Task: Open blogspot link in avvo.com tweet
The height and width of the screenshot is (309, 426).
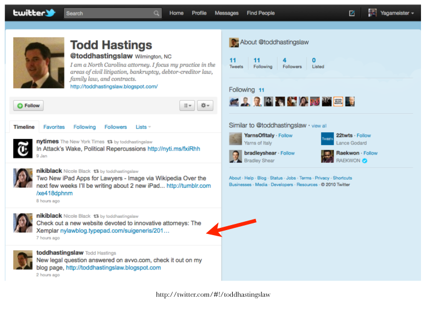Action: (113, 268)
